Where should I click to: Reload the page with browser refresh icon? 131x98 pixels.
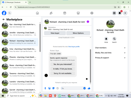coord(11,7)
